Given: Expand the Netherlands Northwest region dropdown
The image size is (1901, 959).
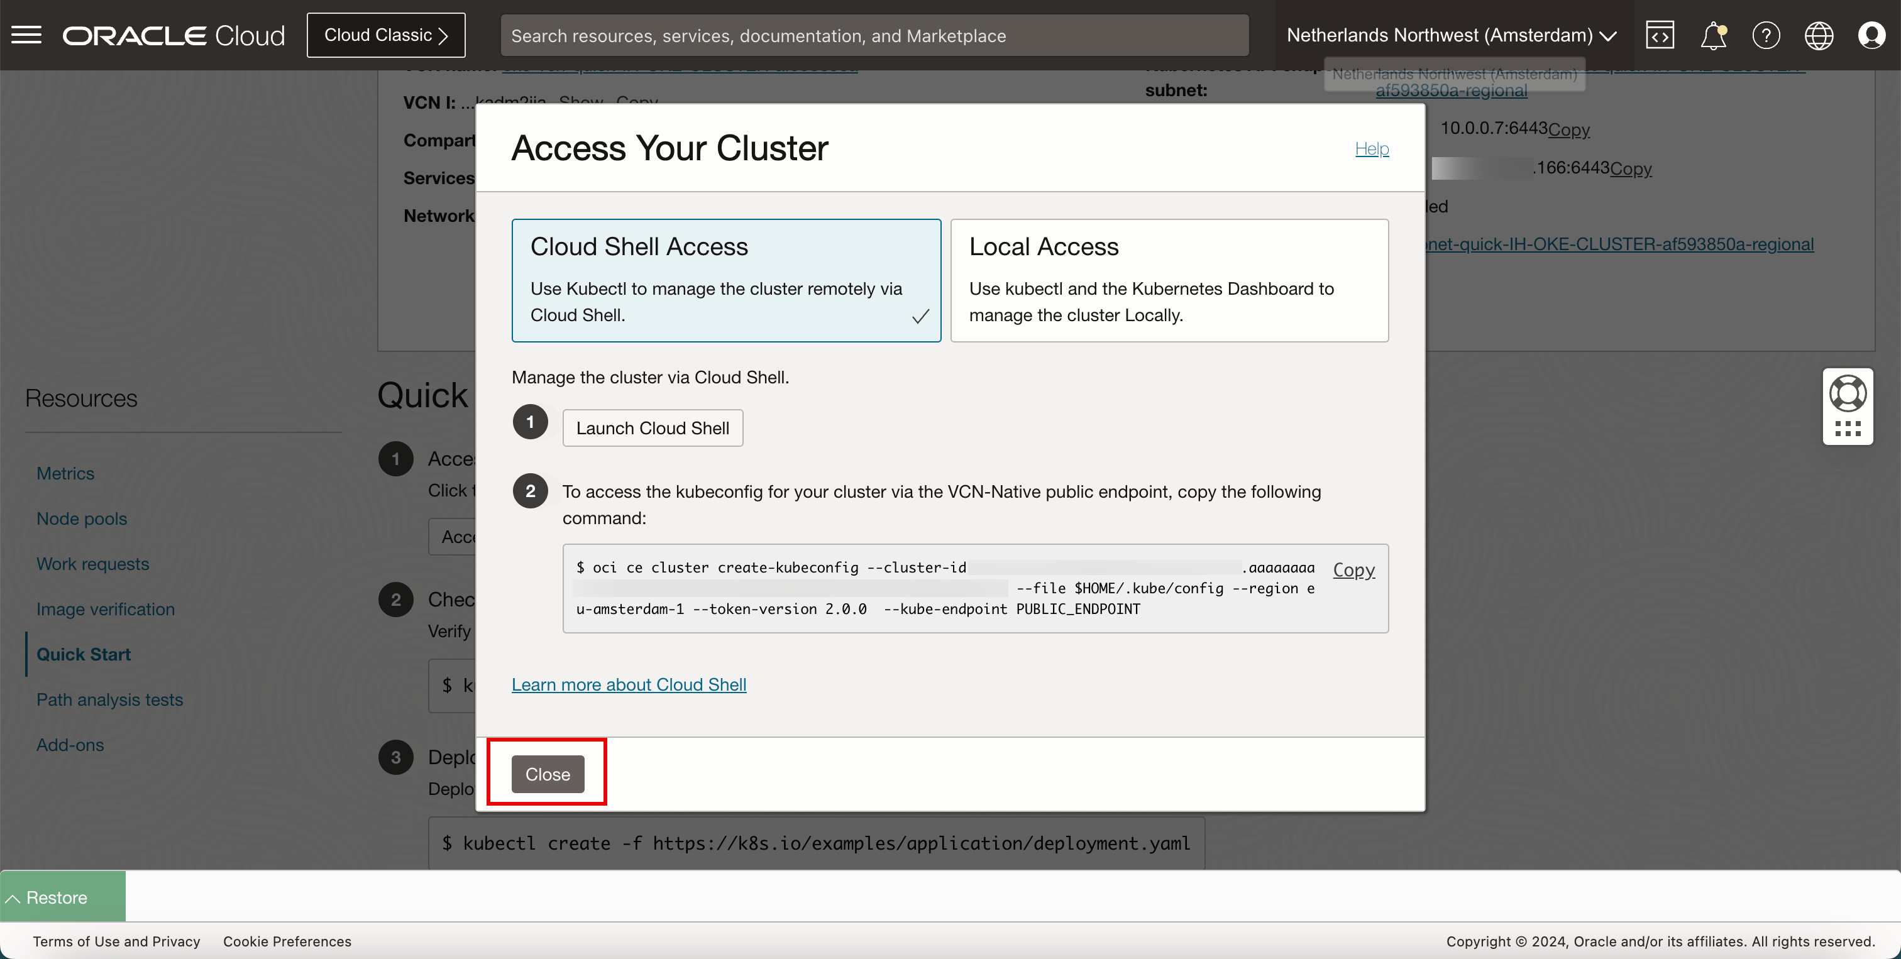Looking at the screenshot, I should pos(1451,35).
